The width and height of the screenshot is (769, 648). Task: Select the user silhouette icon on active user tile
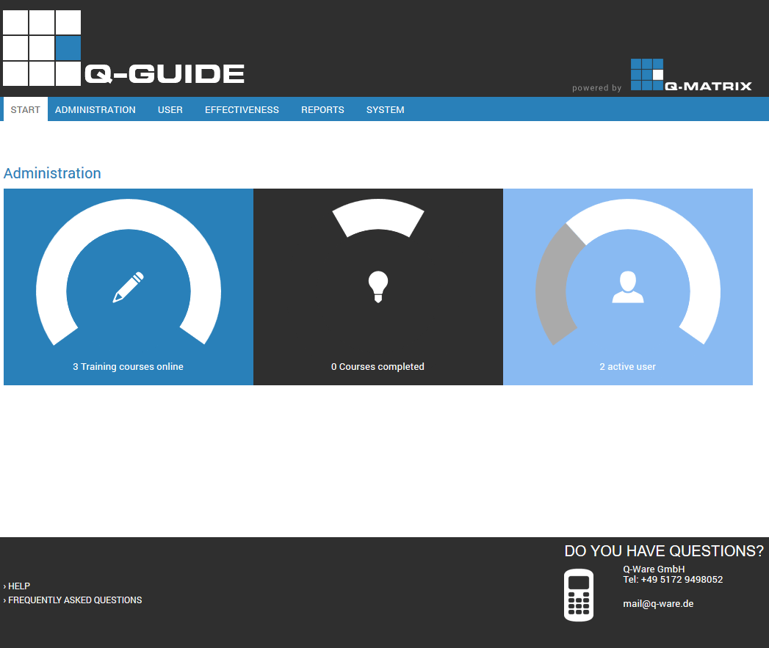[627, 288]
